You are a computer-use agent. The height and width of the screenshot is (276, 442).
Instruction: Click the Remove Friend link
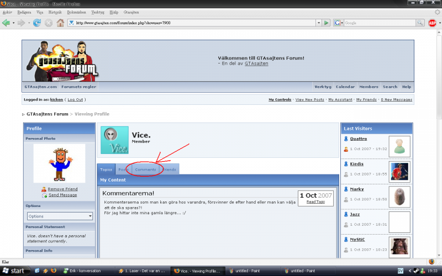click(62, 189)
